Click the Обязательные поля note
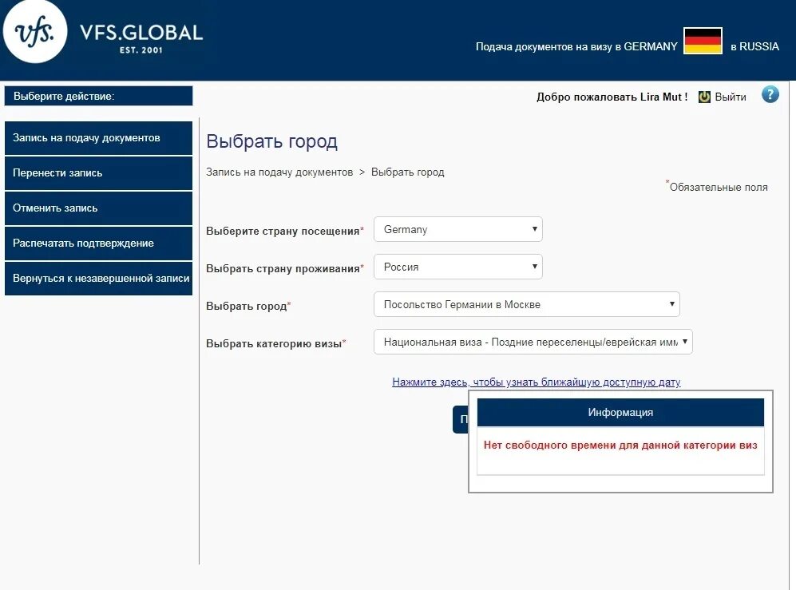 717,186
